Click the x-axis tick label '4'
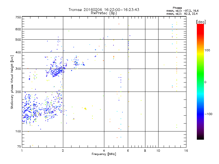The image size is (219, 164). 104,151
